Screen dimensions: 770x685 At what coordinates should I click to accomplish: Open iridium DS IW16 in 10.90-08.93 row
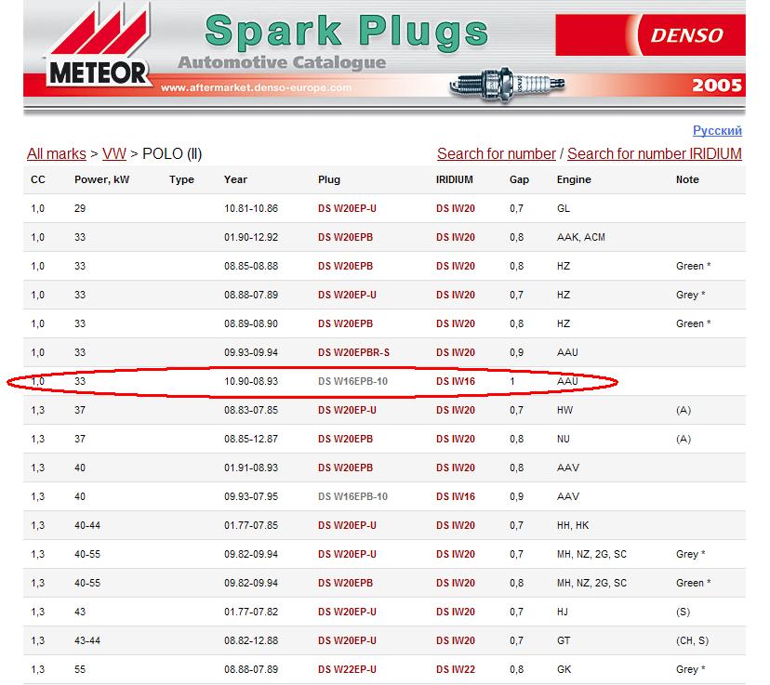tap(456, 381)
